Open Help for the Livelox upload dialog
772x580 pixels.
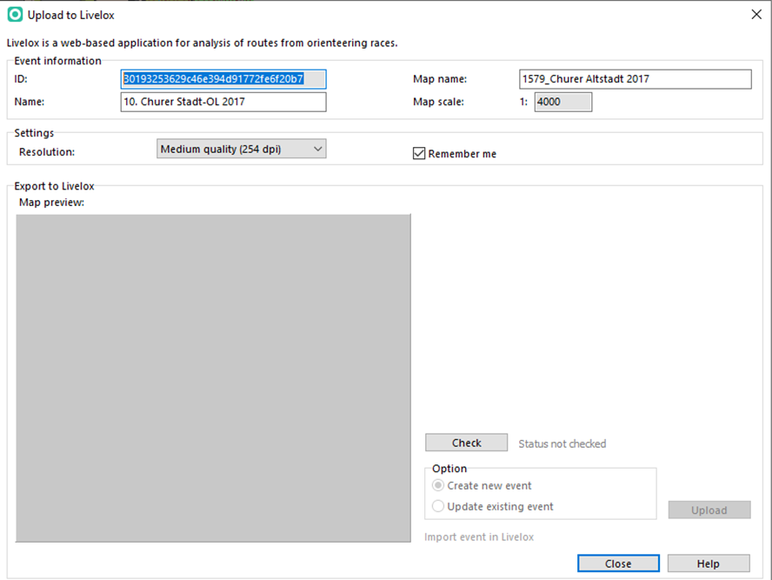point(709,563)
